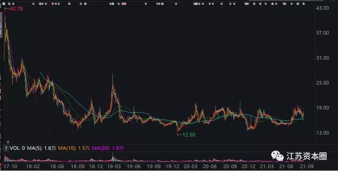Click the 19-06 date on the time axis

tap(134, 167)
